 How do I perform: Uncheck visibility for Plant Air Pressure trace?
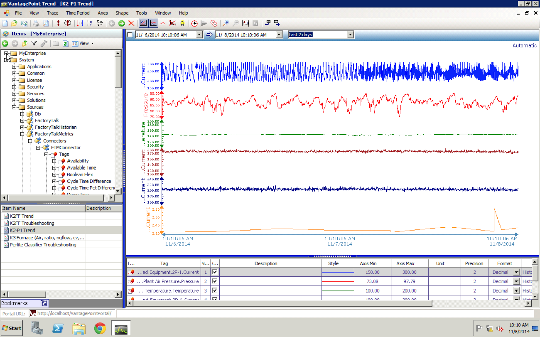pyautogui.click(x=215, y=281)
